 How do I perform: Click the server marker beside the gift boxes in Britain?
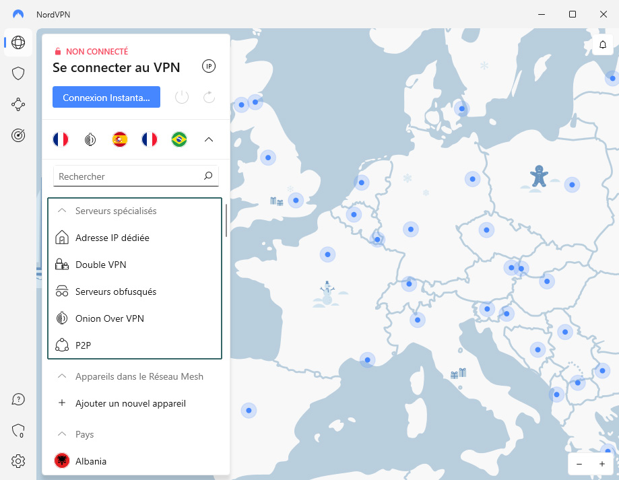pyautogui.click(x=296, y=201)
